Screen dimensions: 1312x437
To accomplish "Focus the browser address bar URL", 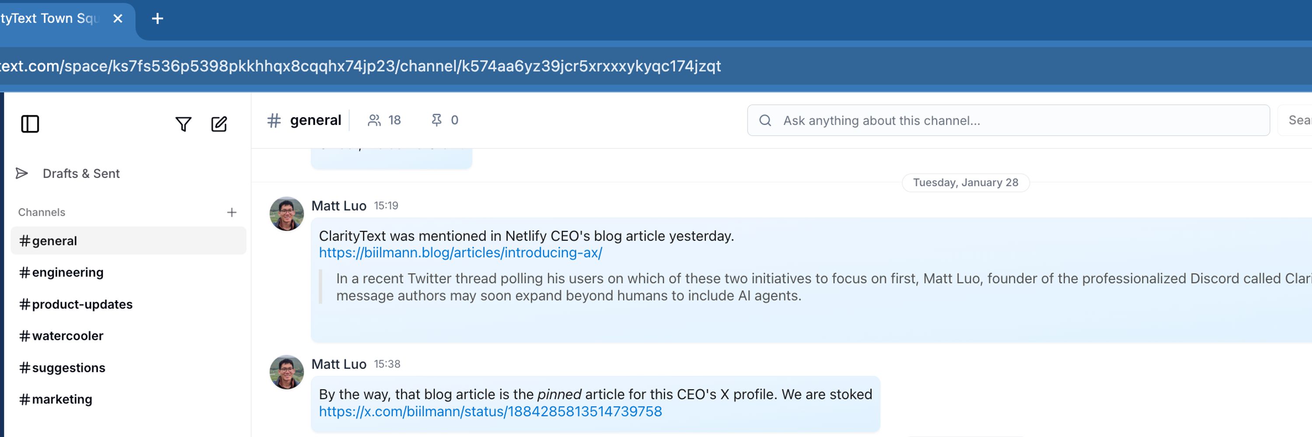I will tap(360, 66).
